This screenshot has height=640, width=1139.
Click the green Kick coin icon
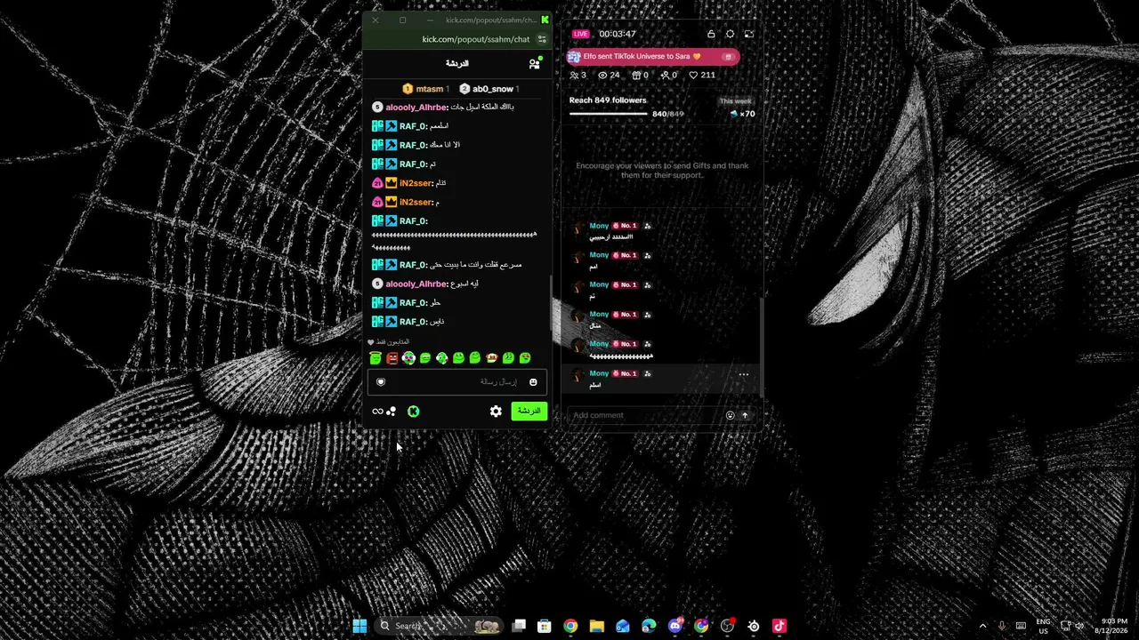tap(413, 412)
